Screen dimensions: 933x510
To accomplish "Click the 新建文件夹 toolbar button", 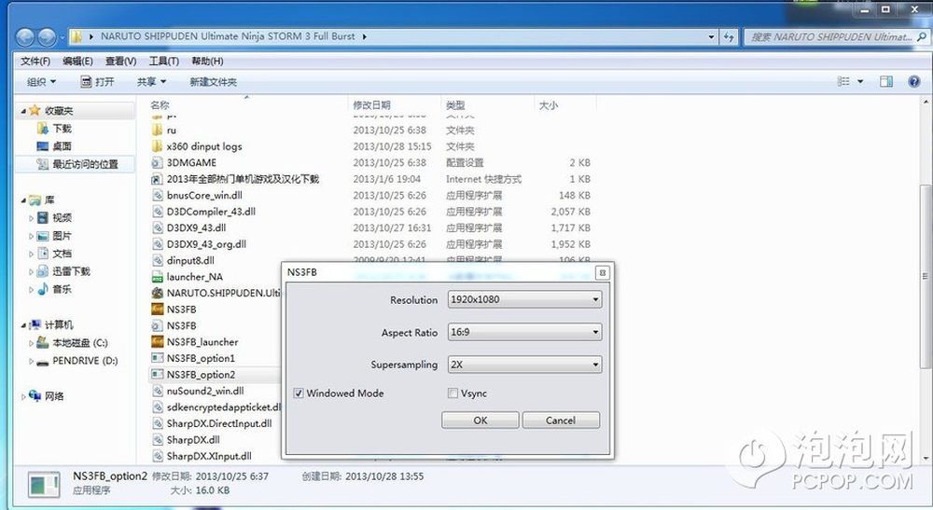I will pos(213,81).
